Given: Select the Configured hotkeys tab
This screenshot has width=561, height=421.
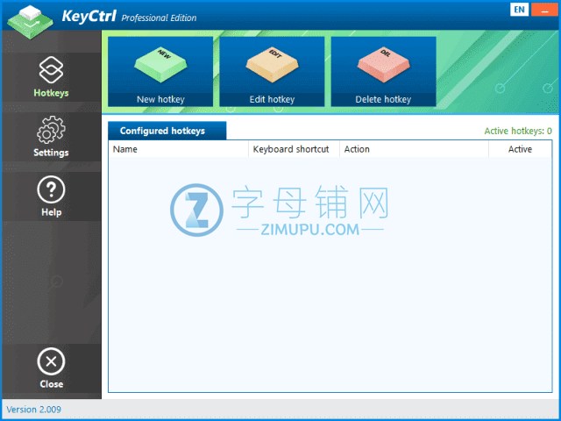Looking at the screenshot, I should click(x=167, y=131).
